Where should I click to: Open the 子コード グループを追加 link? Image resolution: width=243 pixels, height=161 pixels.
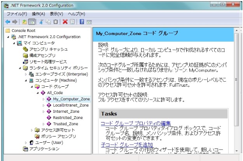pyautogui.click(x=127, y=145)
